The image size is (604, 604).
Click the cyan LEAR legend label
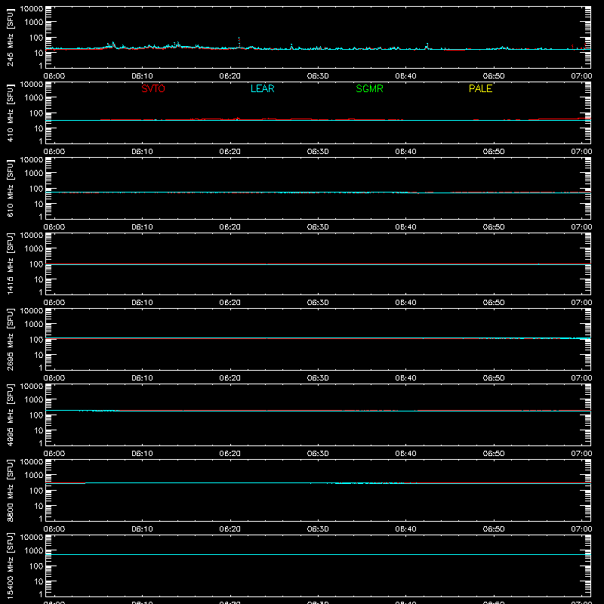pos(262,88)
